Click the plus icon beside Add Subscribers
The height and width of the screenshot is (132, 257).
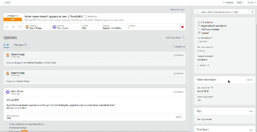pyautogui.click(x=183, y=38)
